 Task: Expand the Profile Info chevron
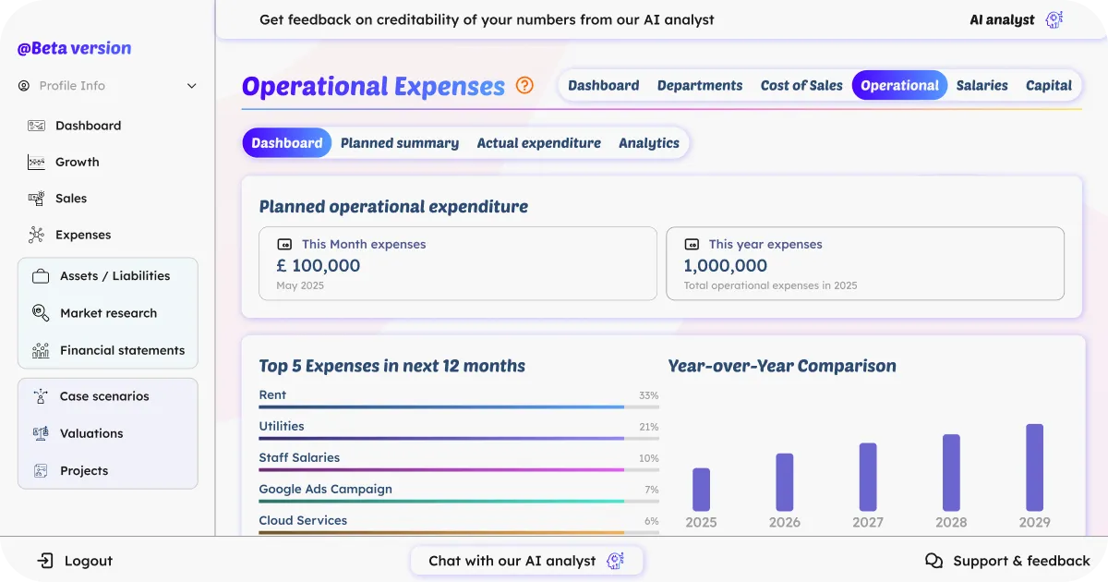tap(192, 86)
